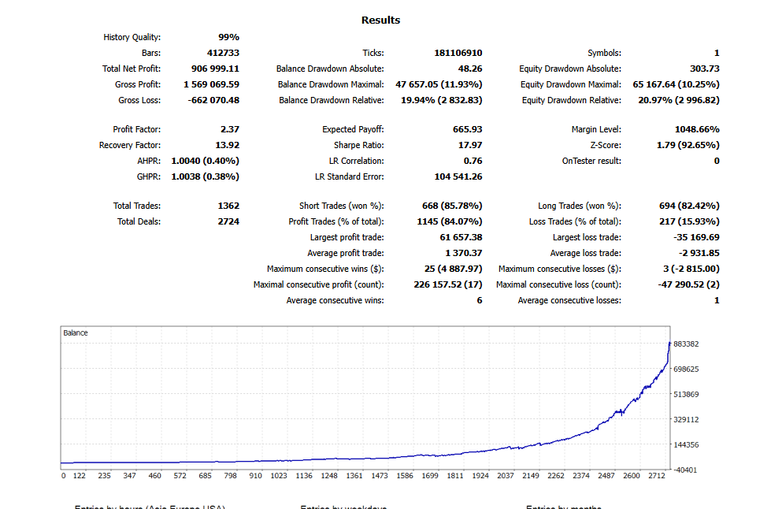Image resolution: width=771 pixels, height=509 pixels.
Task: Select Recovery Factor value 13.92
Action: pyautogui.click(x=227, y=145)
